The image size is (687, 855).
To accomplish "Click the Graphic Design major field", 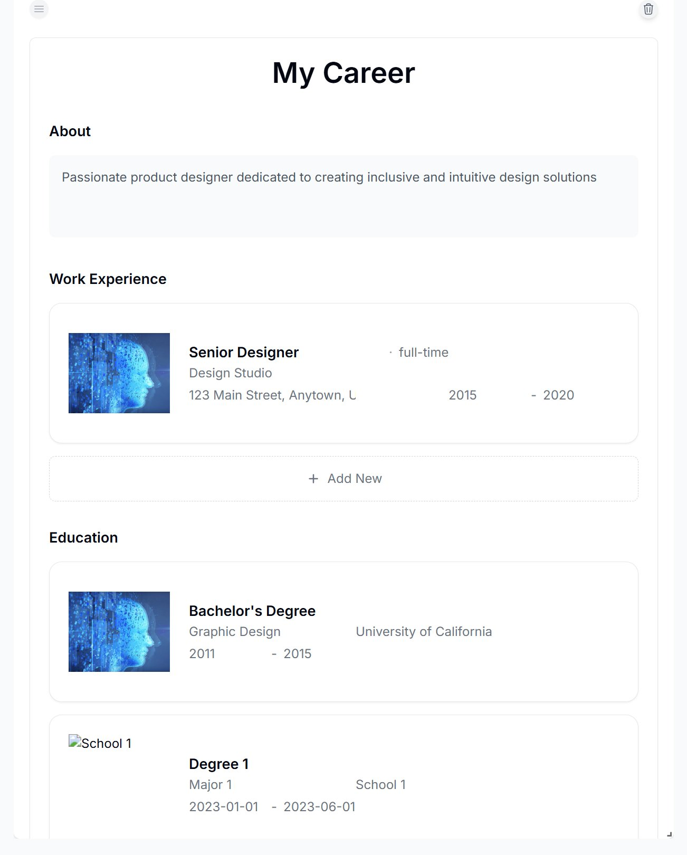I will tap(235, 632).
